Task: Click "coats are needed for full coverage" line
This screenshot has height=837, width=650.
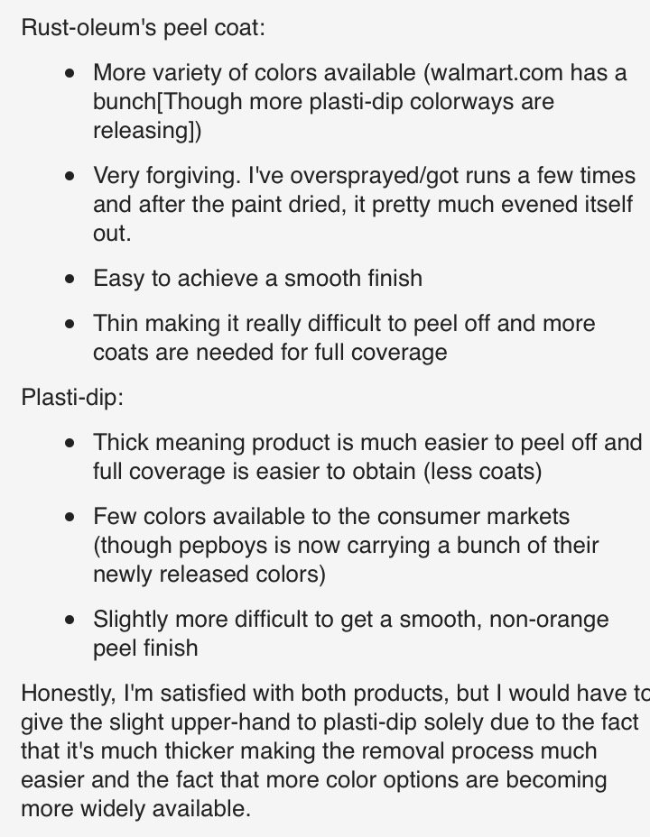Action: (270, 353)
